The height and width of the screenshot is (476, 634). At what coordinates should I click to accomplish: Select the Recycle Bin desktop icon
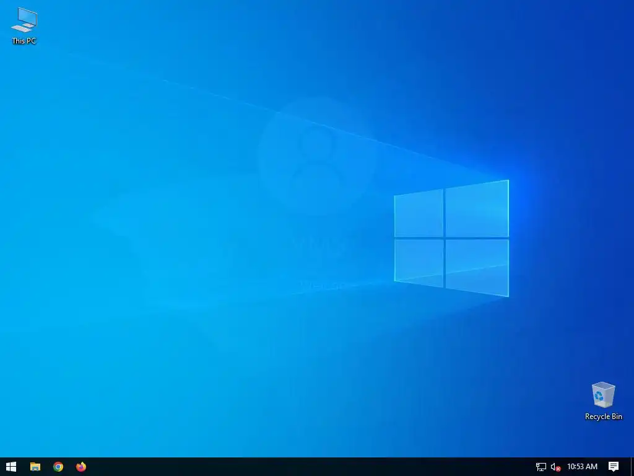click(x=603, y=401)
